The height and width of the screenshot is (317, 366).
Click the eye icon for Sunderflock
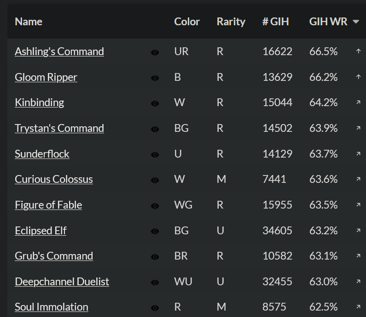[x=155, y=155]
